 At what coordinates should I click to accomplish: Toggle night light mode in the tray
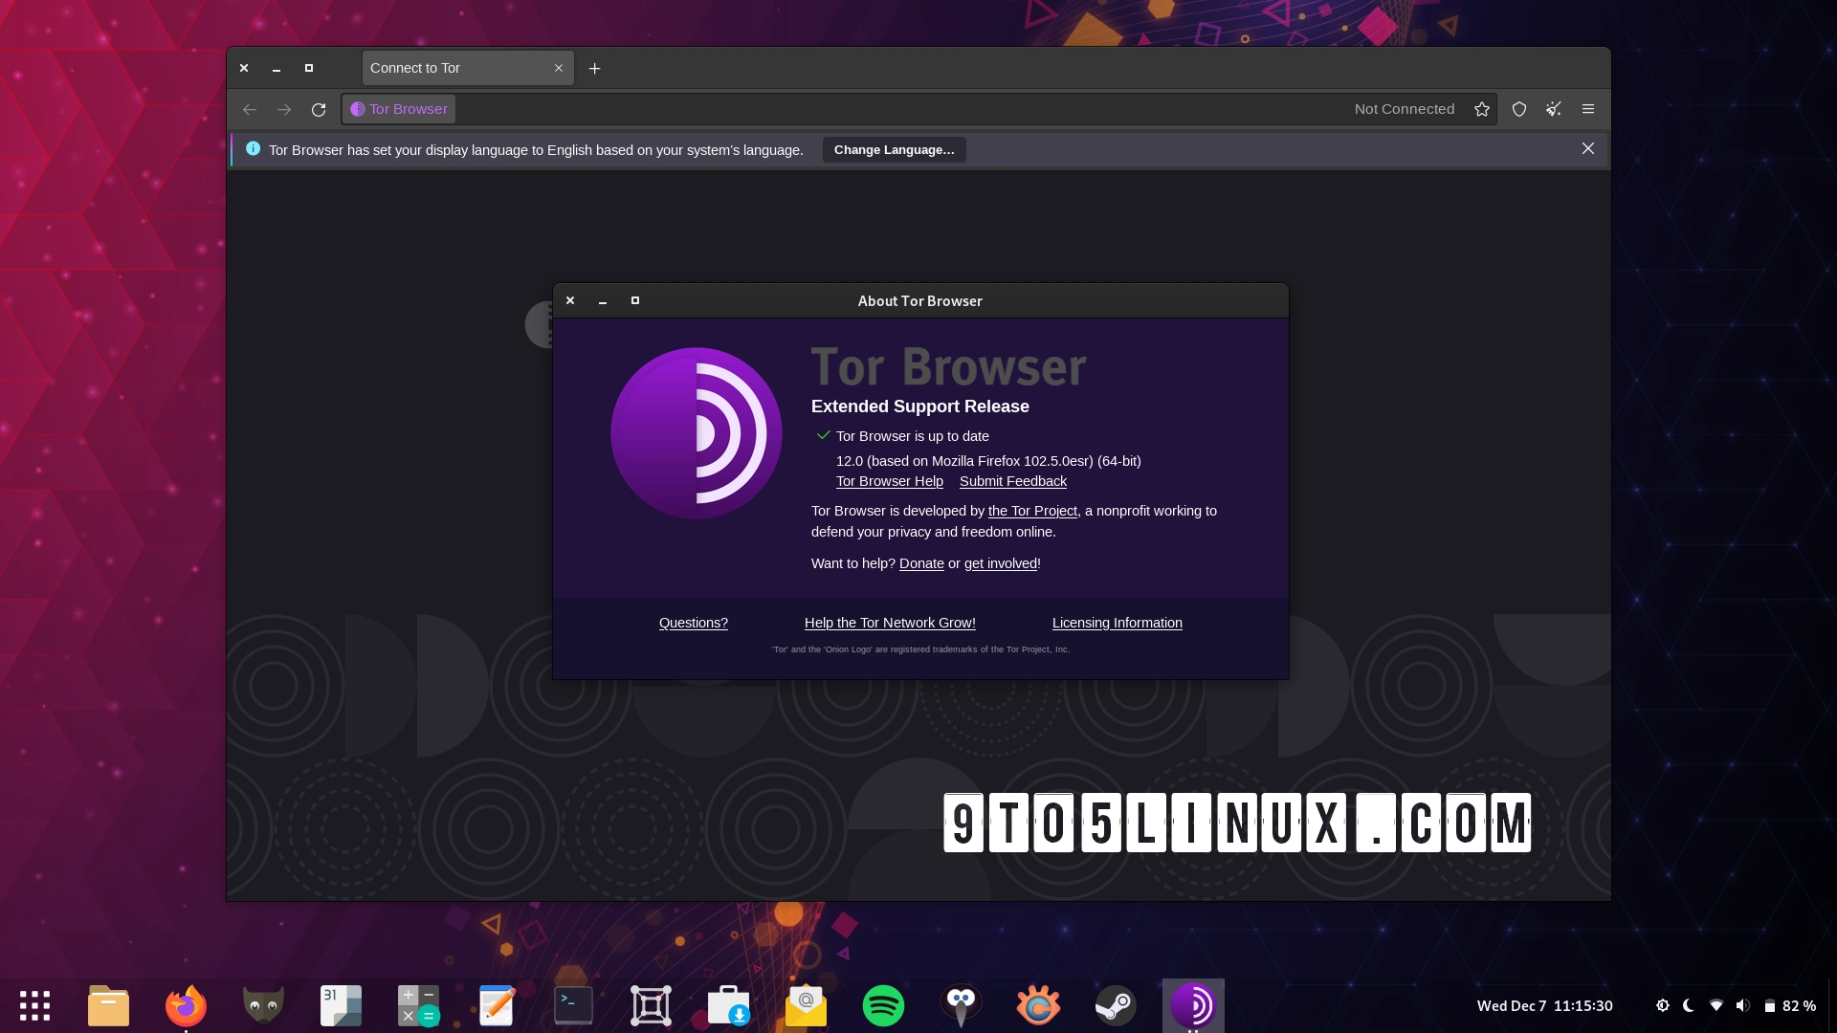pos(1688,1005)
